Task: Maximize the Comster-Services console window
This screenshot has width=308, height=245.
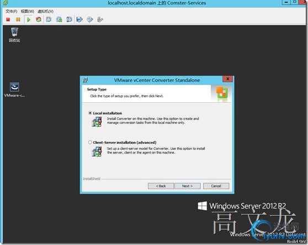Action: click(294, 2)
